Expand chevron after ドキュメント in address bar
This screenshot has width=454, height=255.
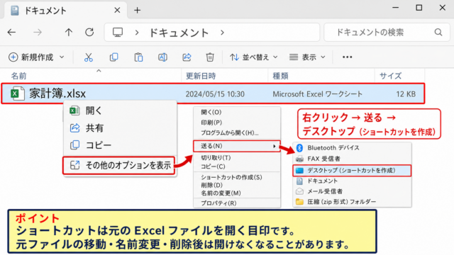(x=222, y=33)
